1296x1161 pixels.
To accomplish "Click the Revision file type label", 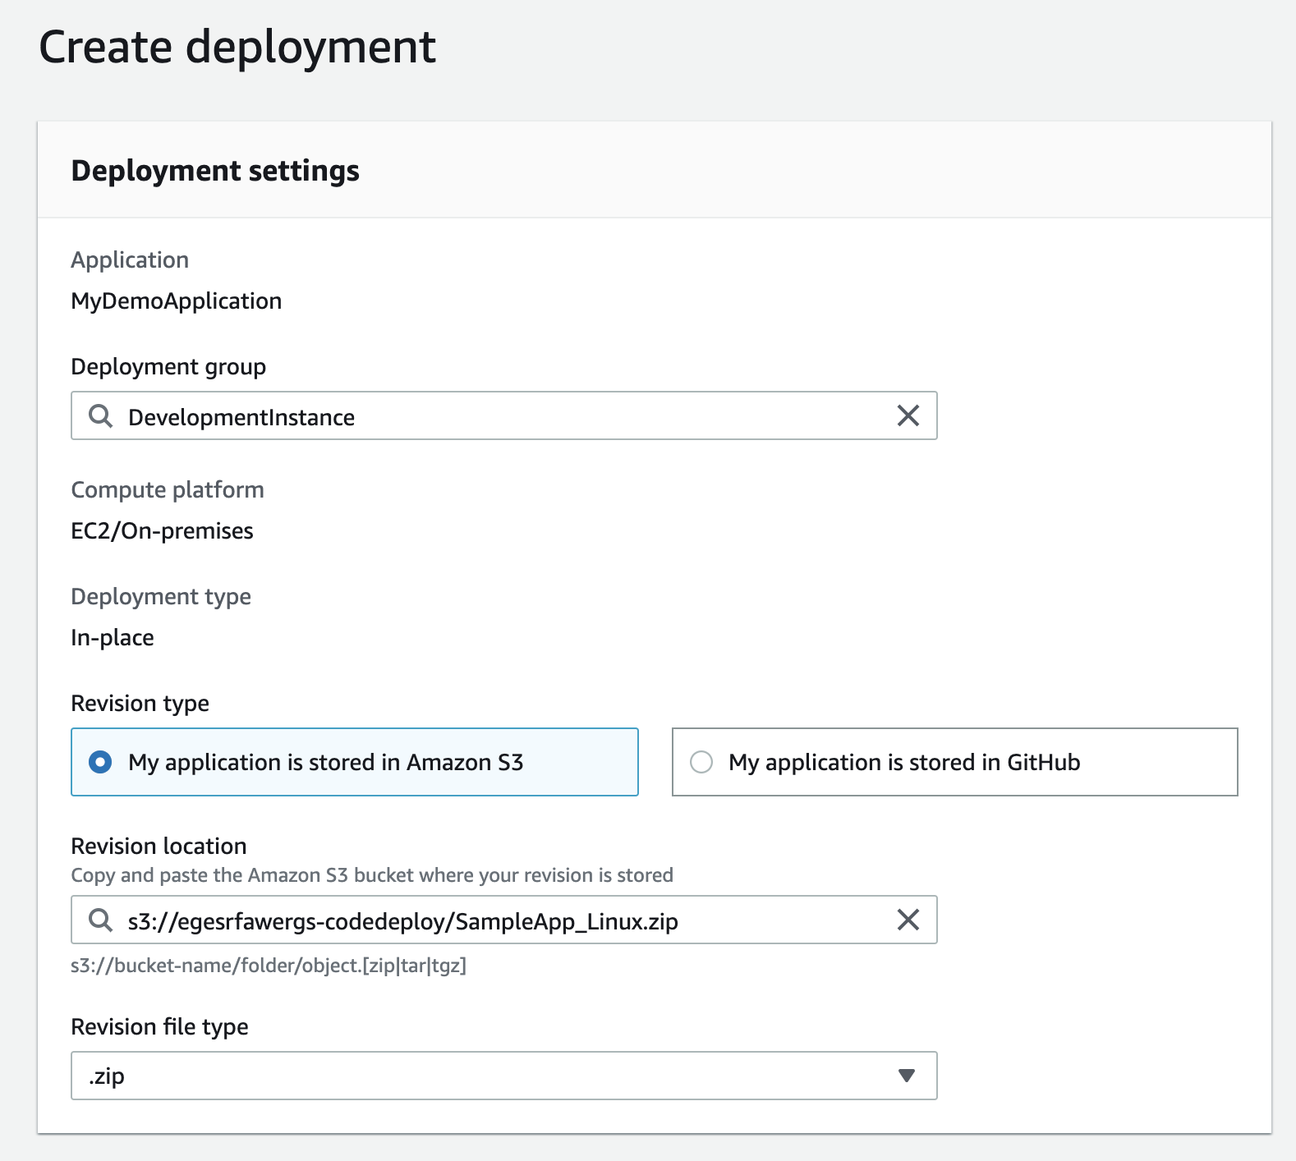I will click(x=160, y=1027).
